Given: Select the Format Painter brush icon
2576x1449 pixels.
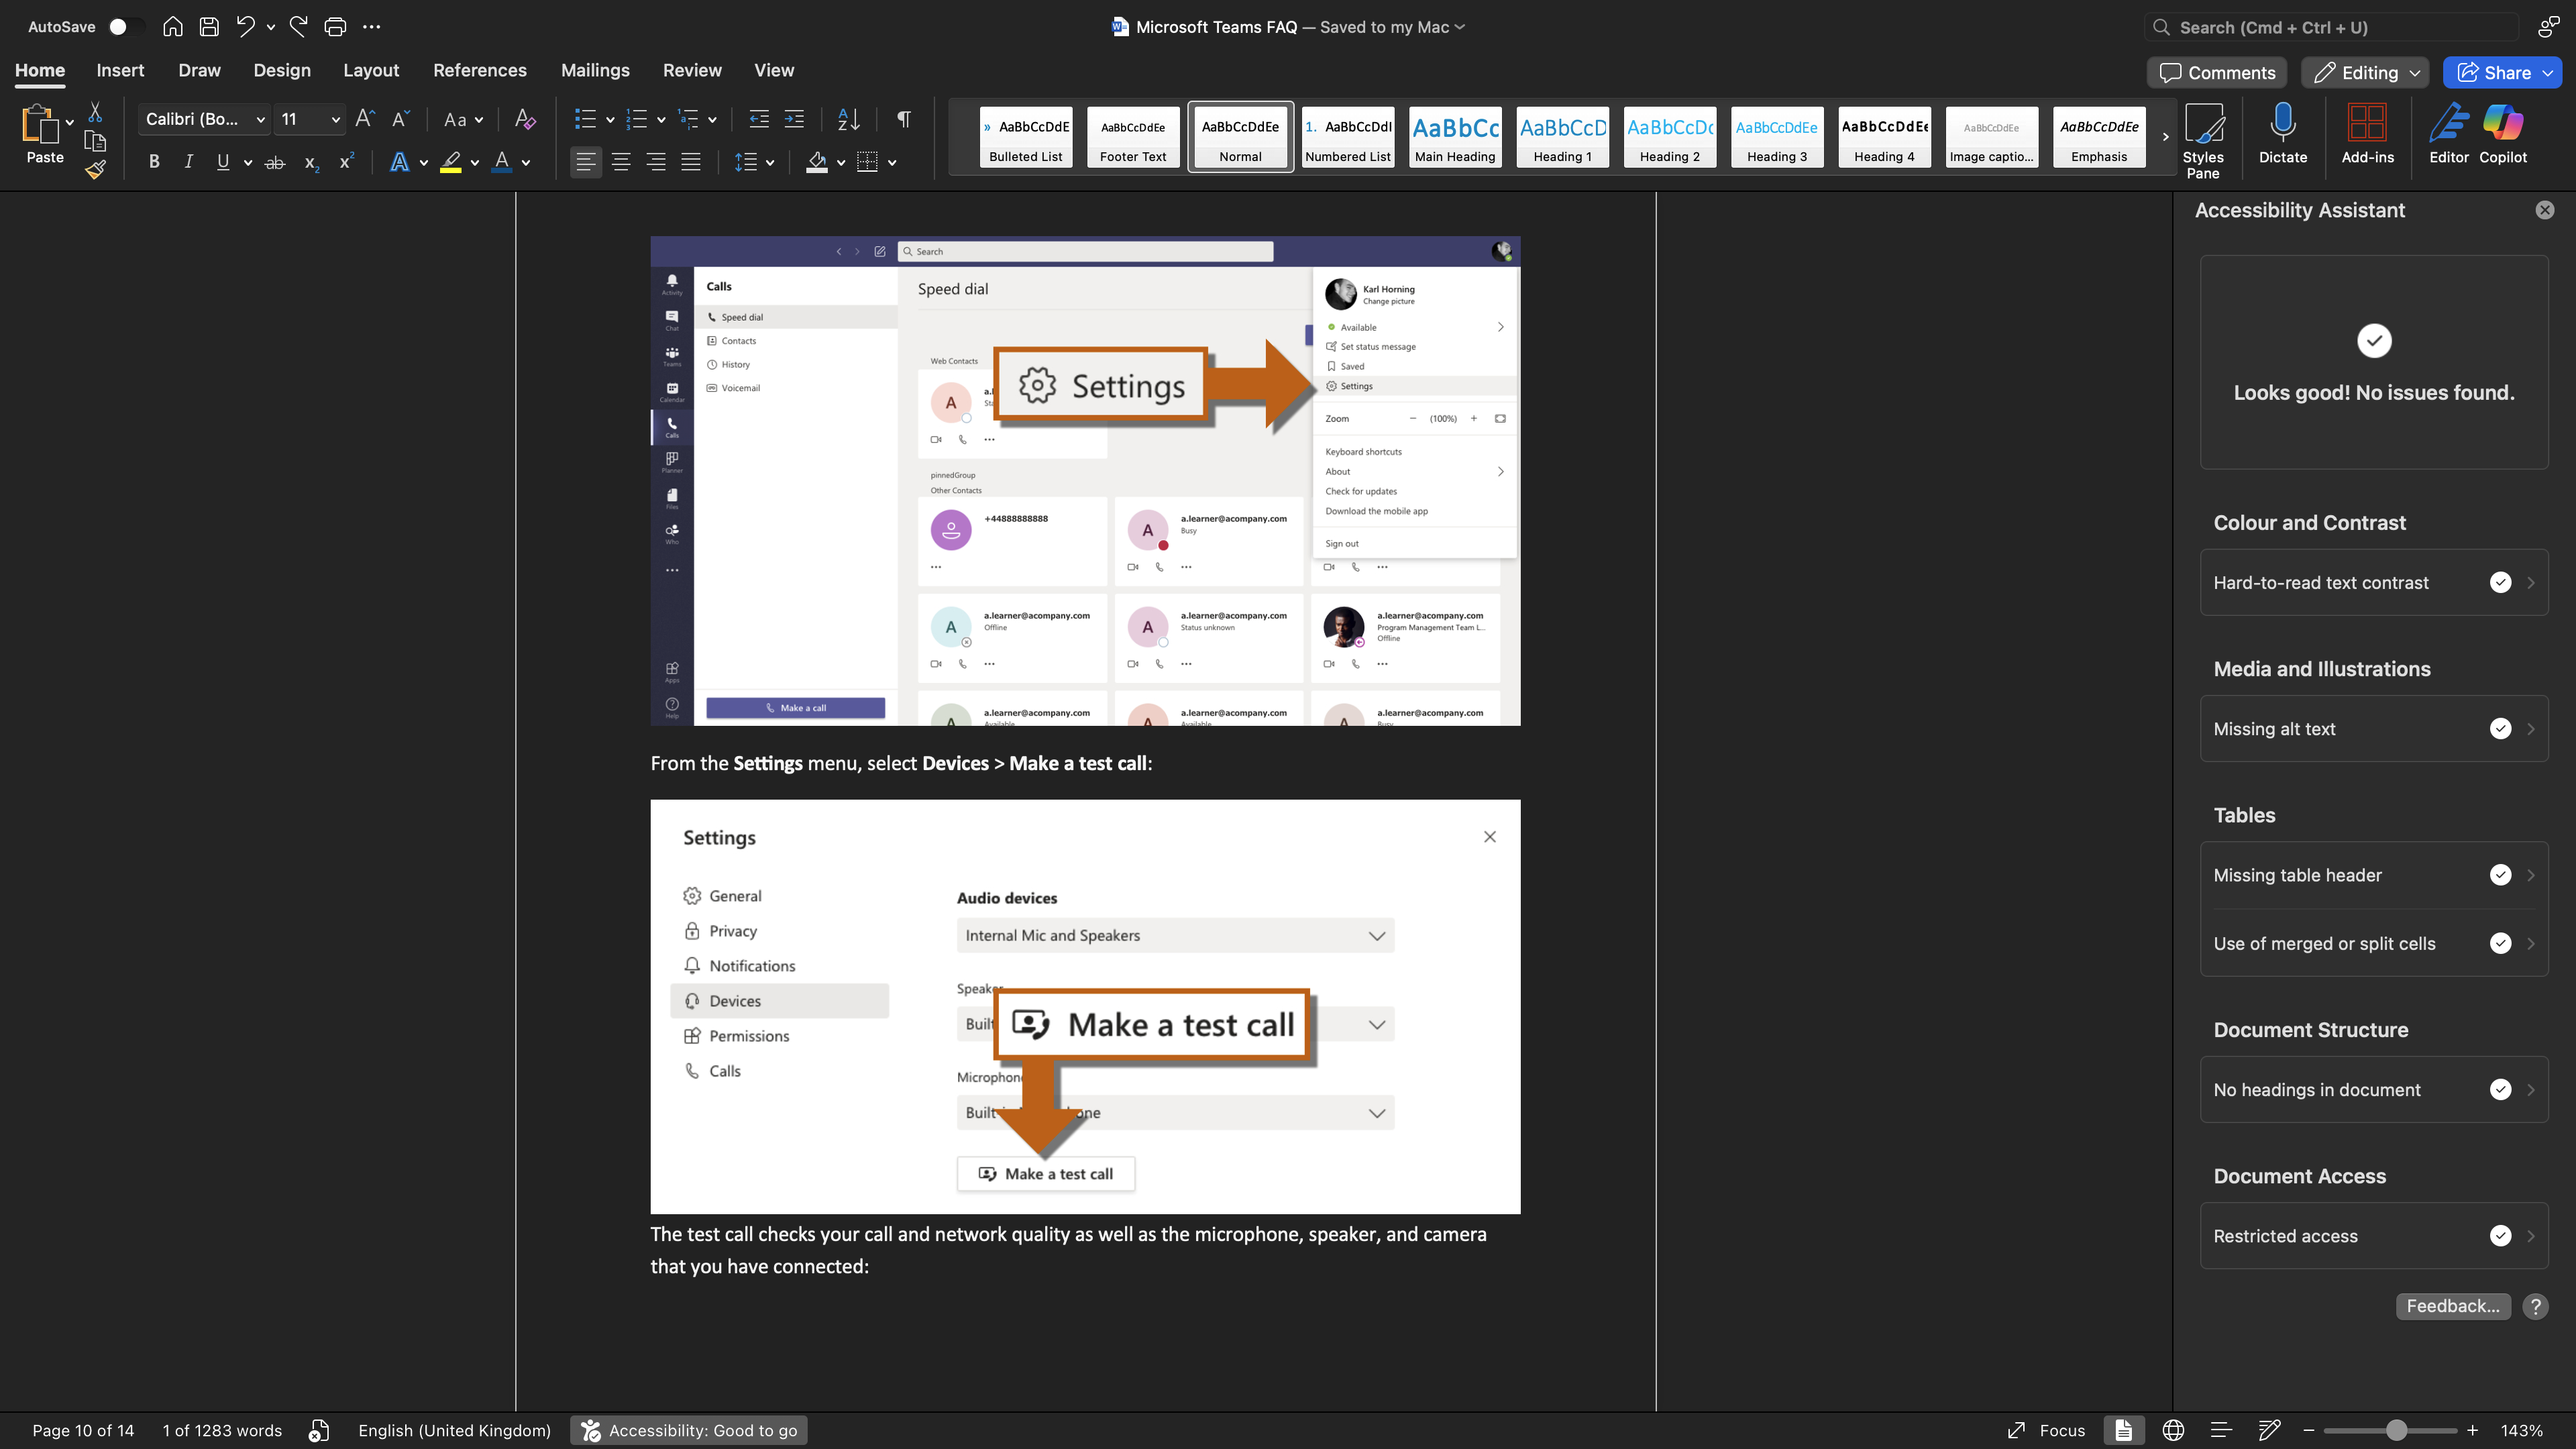Looking at the screenshot, I should point(95,170).
